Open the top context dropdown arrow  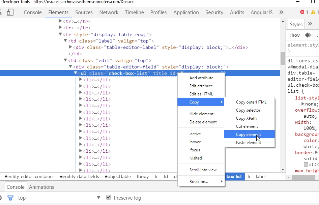[98, 198]
